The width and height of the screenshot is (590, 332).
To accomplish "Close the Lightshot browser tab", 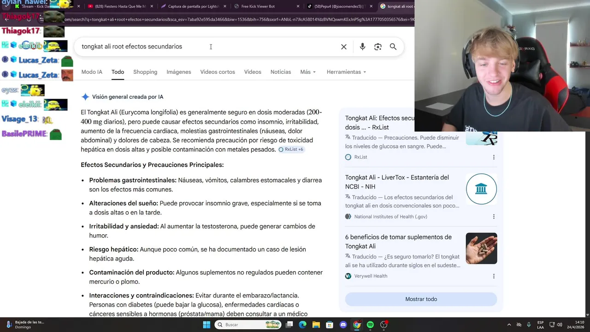I will [x=225, y=6].
